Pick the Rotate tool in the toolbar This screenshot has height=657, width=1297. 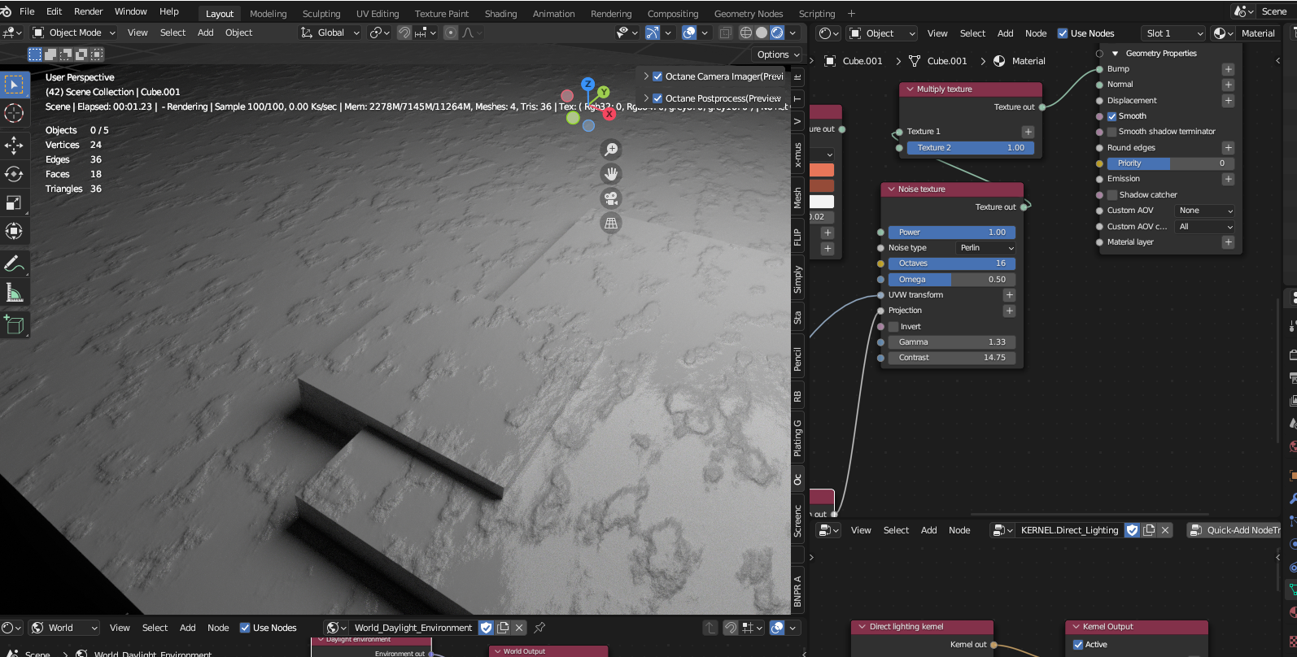coord(15,174)
